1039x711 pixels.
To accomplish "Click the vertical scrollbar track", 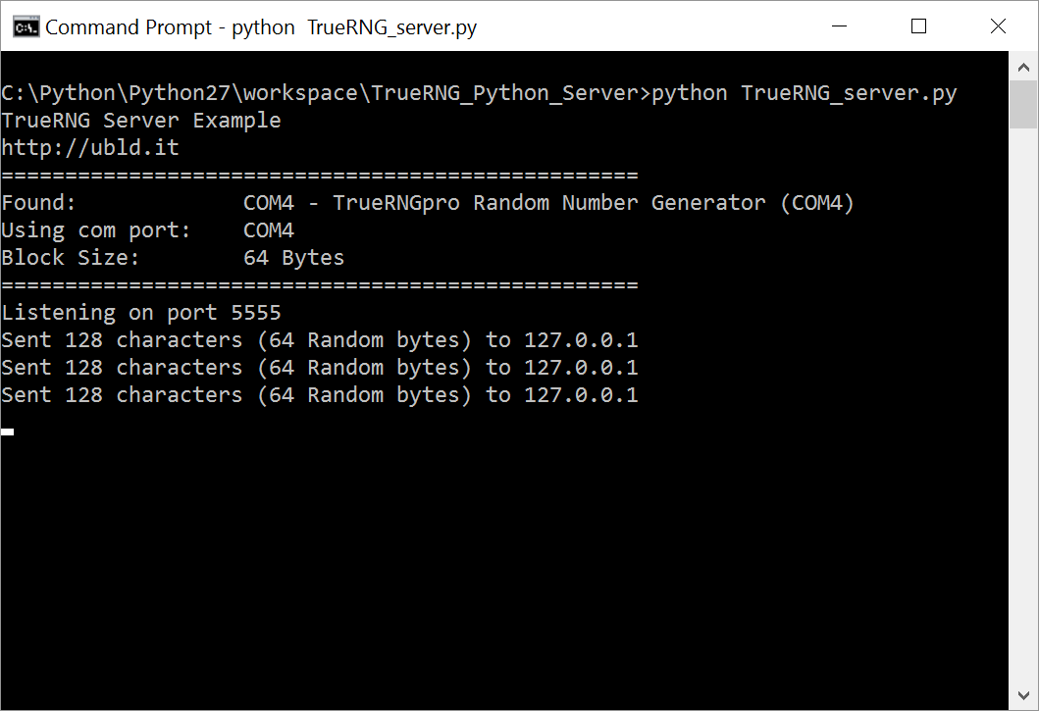I will tap(1023, 392).
